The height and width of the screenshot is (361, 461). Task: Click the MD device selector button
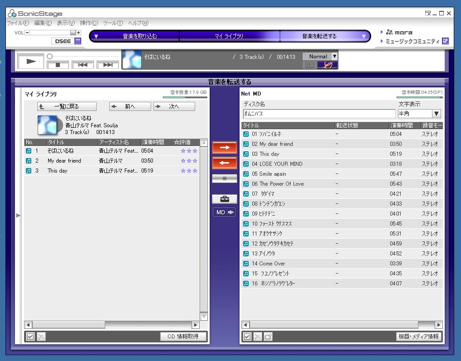click(x=224, y=212)
